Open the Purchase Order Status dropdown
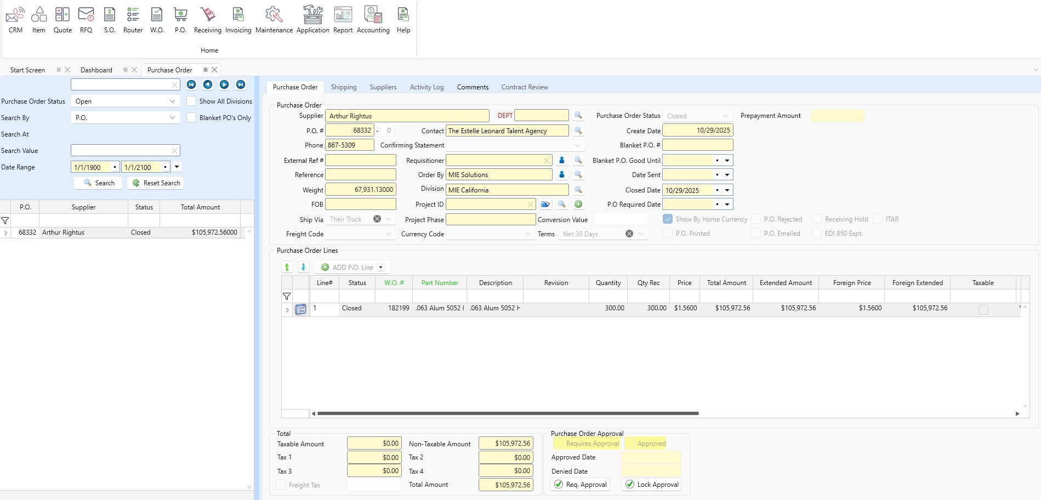The height and width of the screenshot is (500, 1041). [x=171, y=101]
